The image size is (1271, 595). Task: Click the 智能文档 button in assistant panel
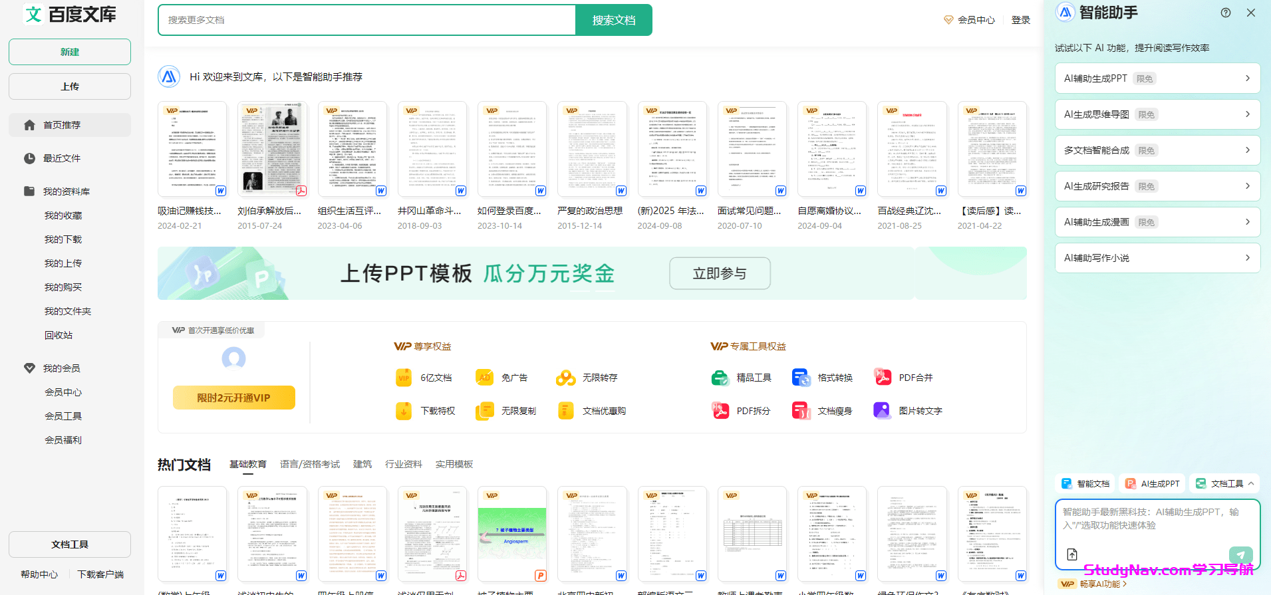[1085, 484]
